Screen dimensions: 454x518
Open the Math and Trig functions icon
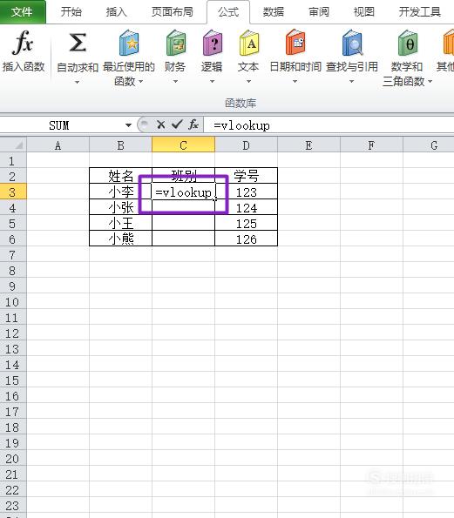click(x=407, y=43)
